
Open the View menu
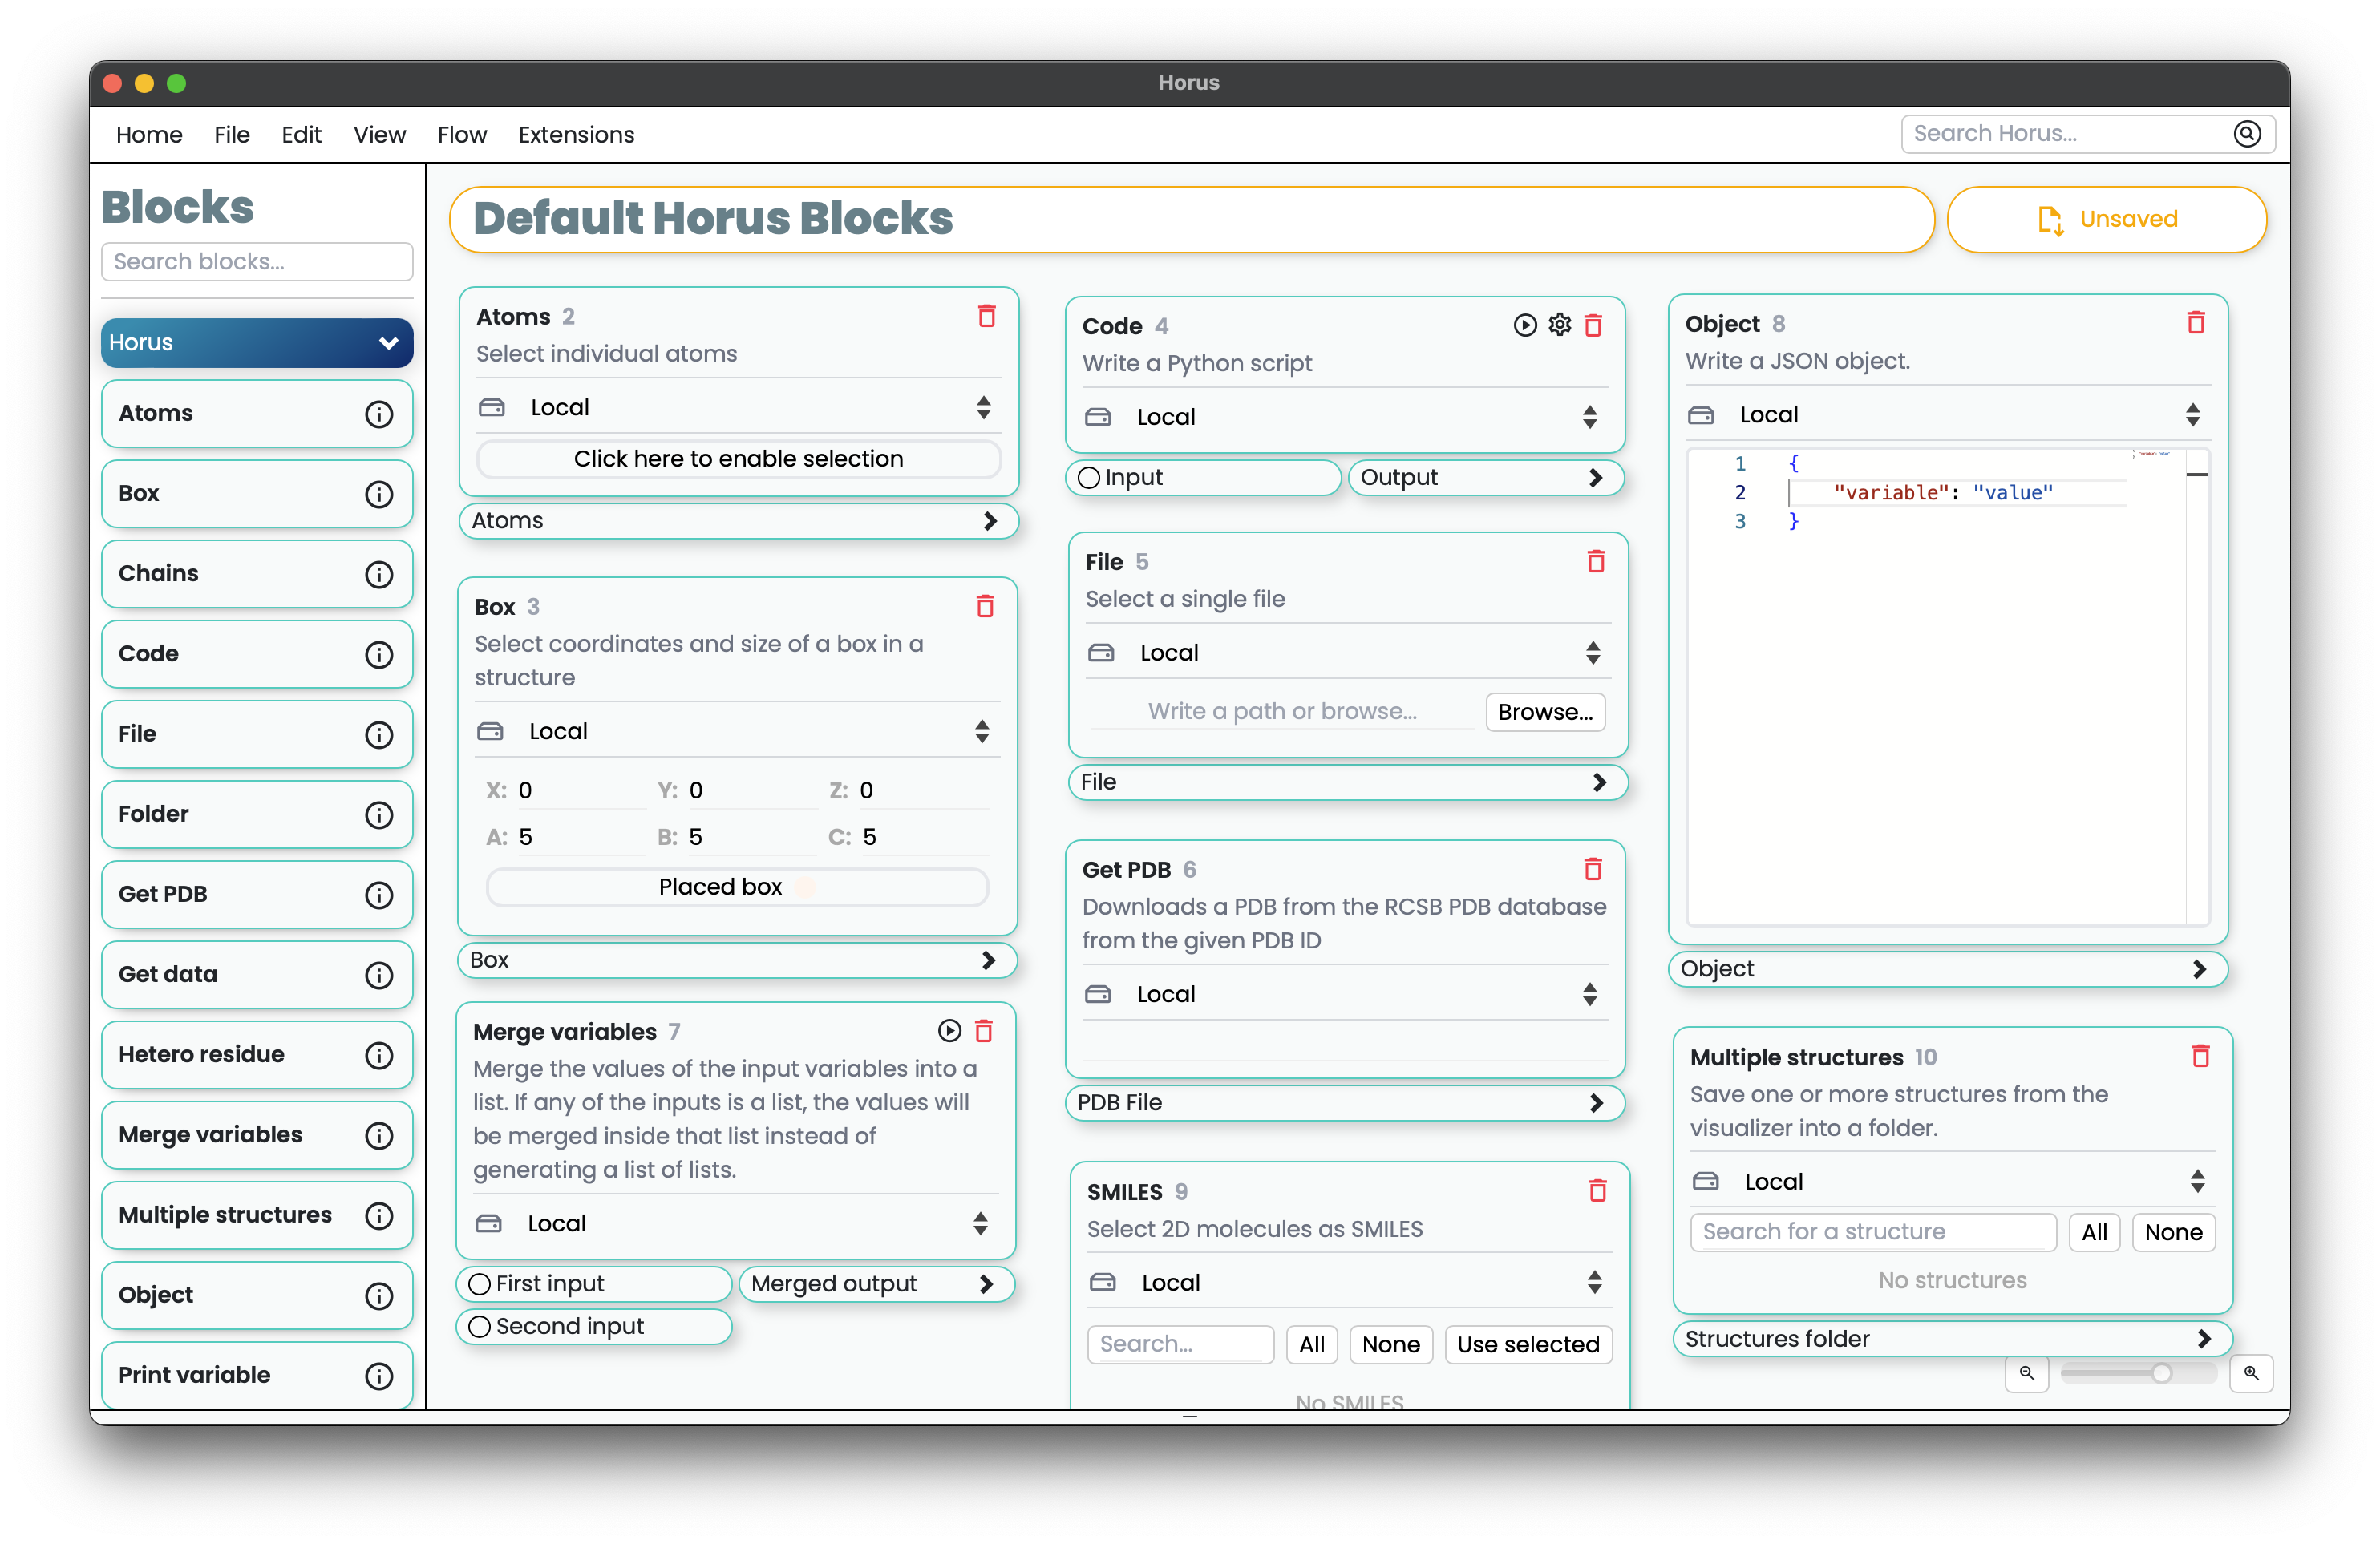[x=379, y=135]
